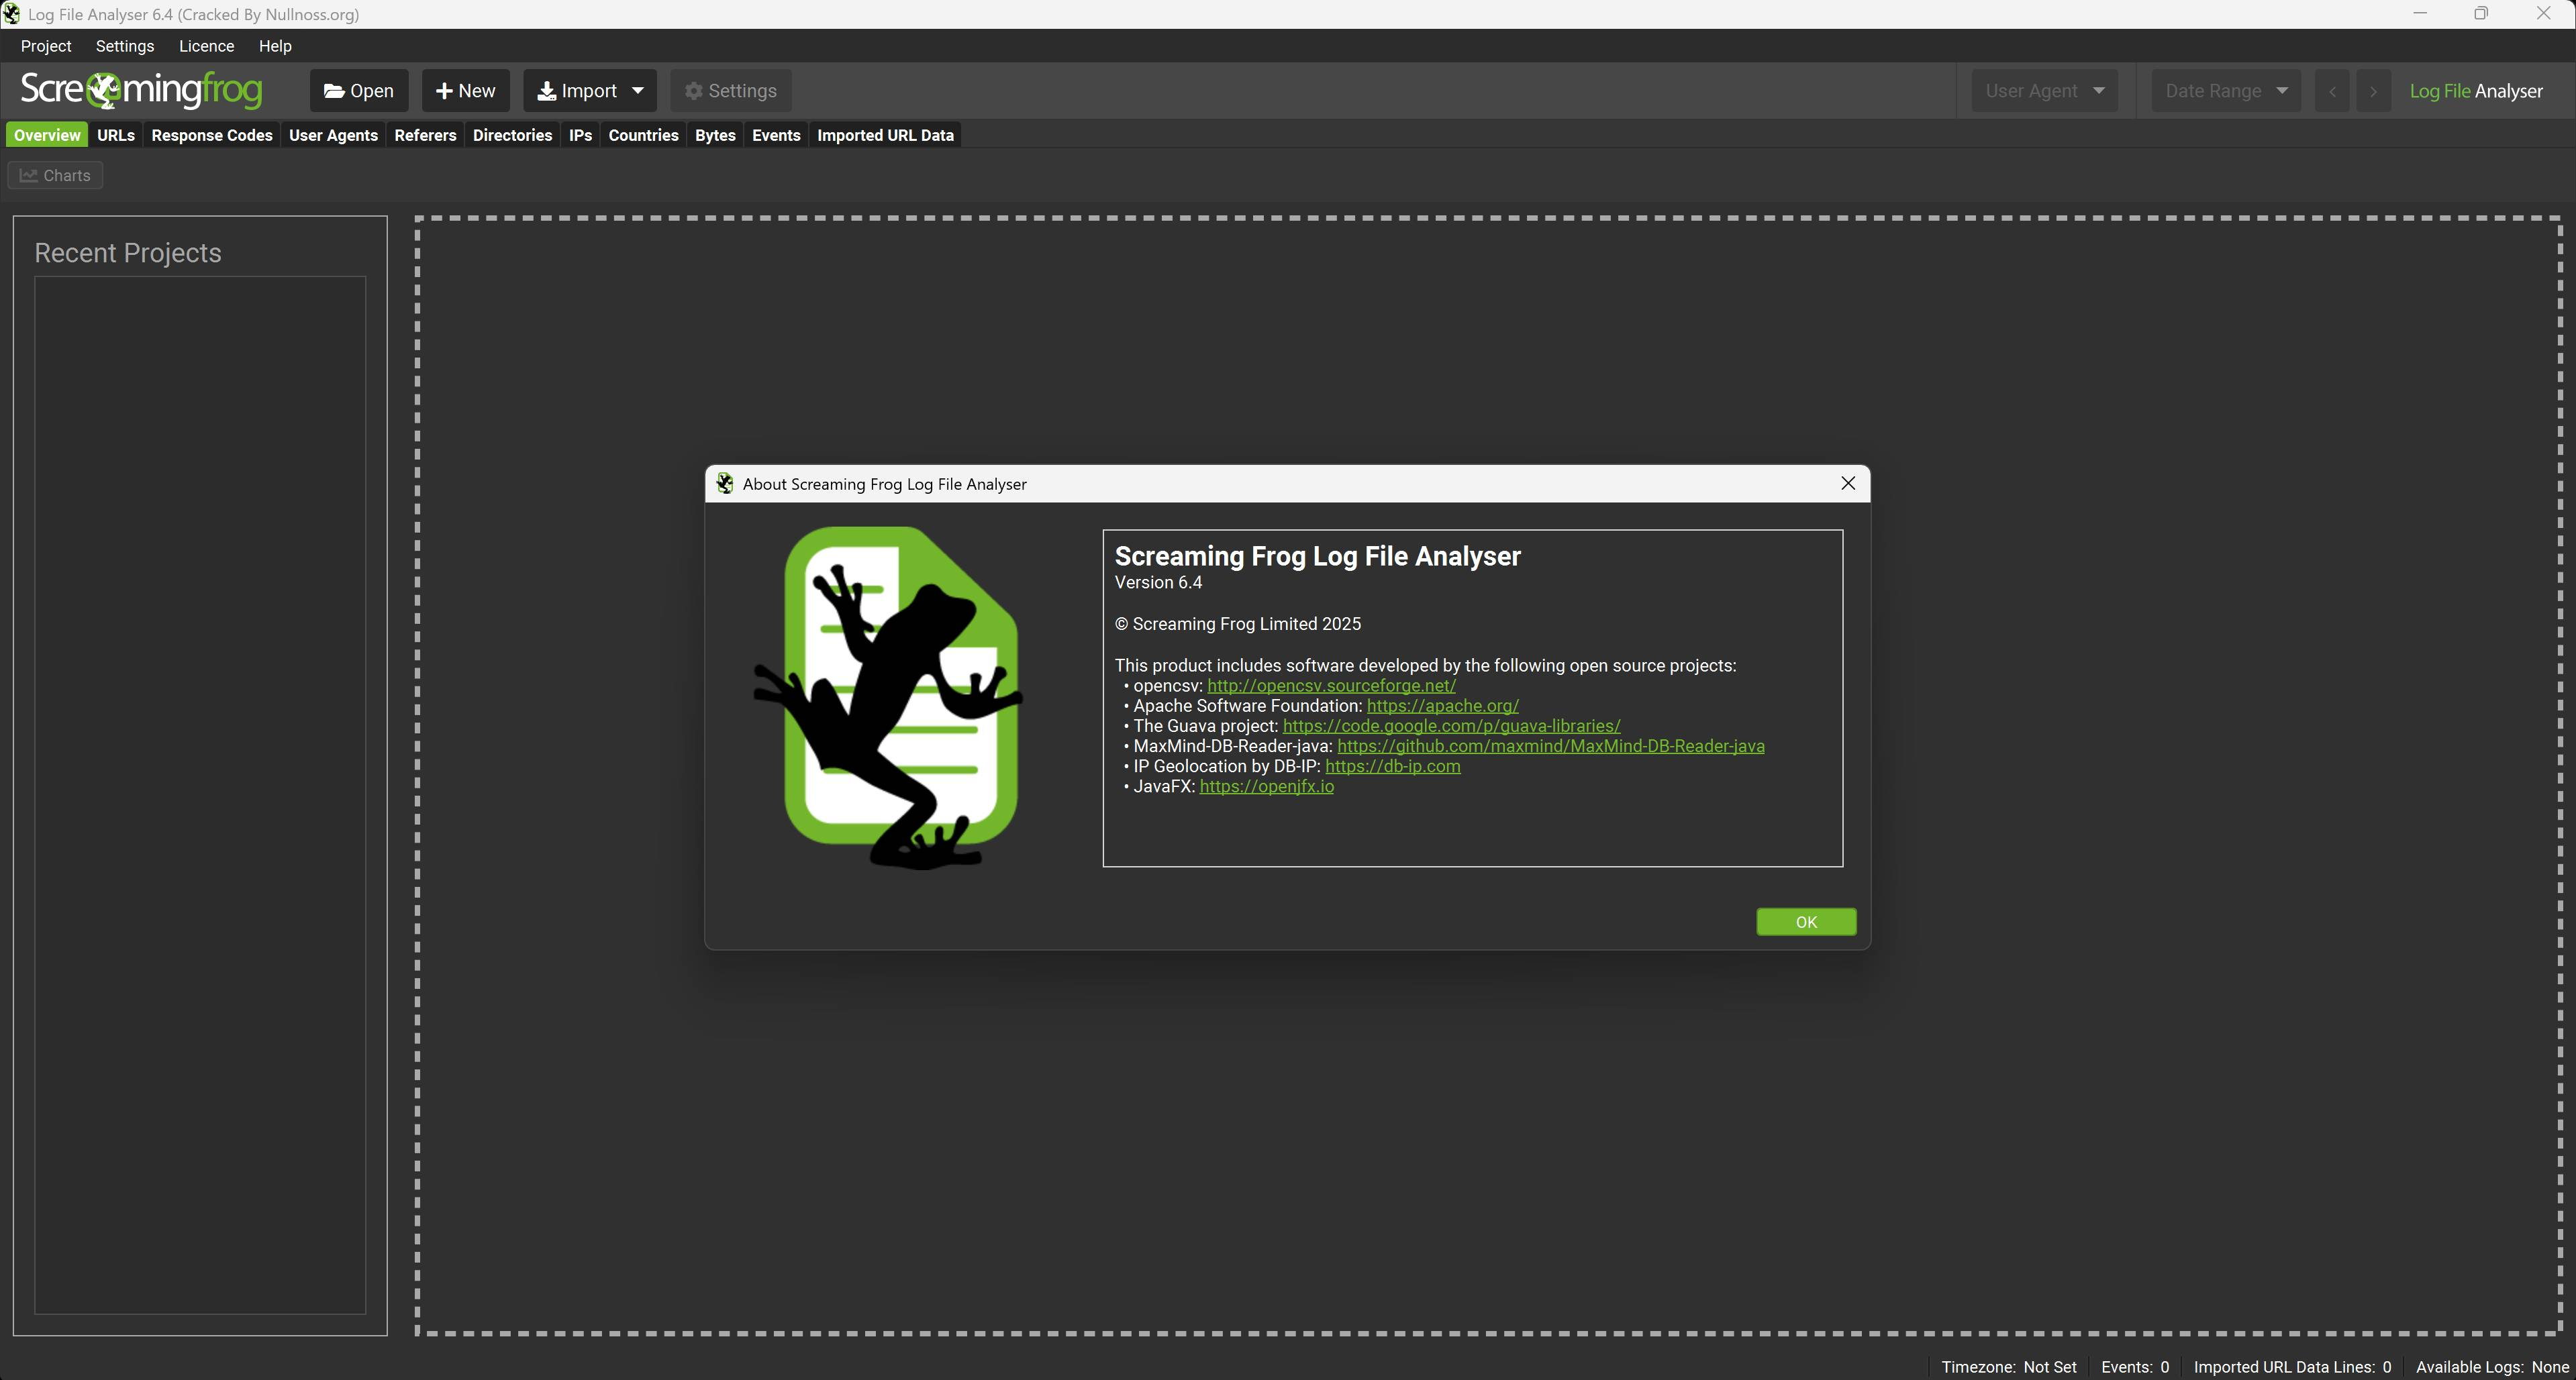Switch to the Imported URL Data tab
The height and width of the screenshot is (1380, 2576).
(885, 135)
